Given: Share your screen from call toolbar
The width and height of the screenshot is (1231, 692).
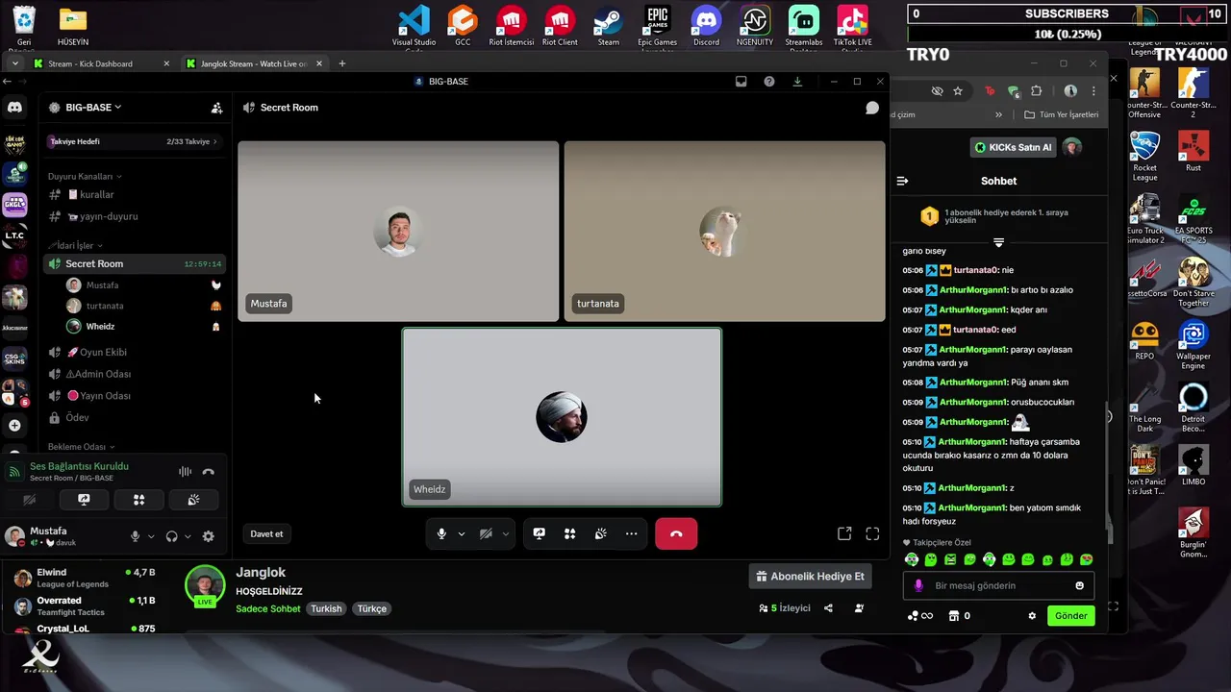Looking at the screenshot, I should pos(540,533).
